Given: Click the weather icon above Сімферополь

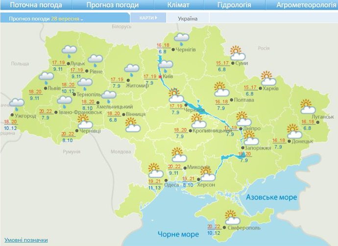Looking at the screenshot, I should point(230,216).
